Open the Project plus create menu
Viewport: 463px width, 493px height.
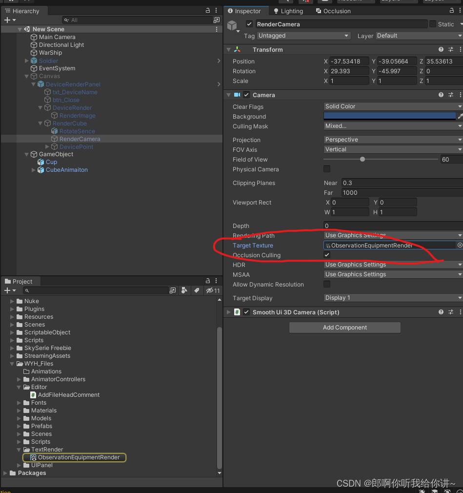coord(10,290)
